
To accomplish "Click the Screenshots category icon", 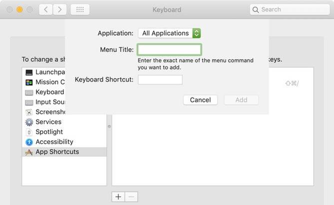I will pos(29,112).
